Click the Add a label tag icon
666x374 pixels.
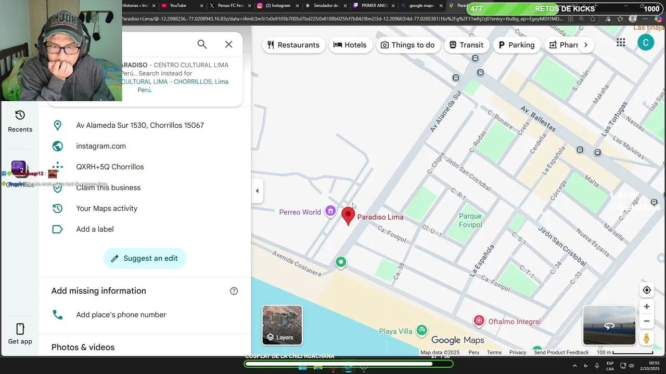(58, 229)
